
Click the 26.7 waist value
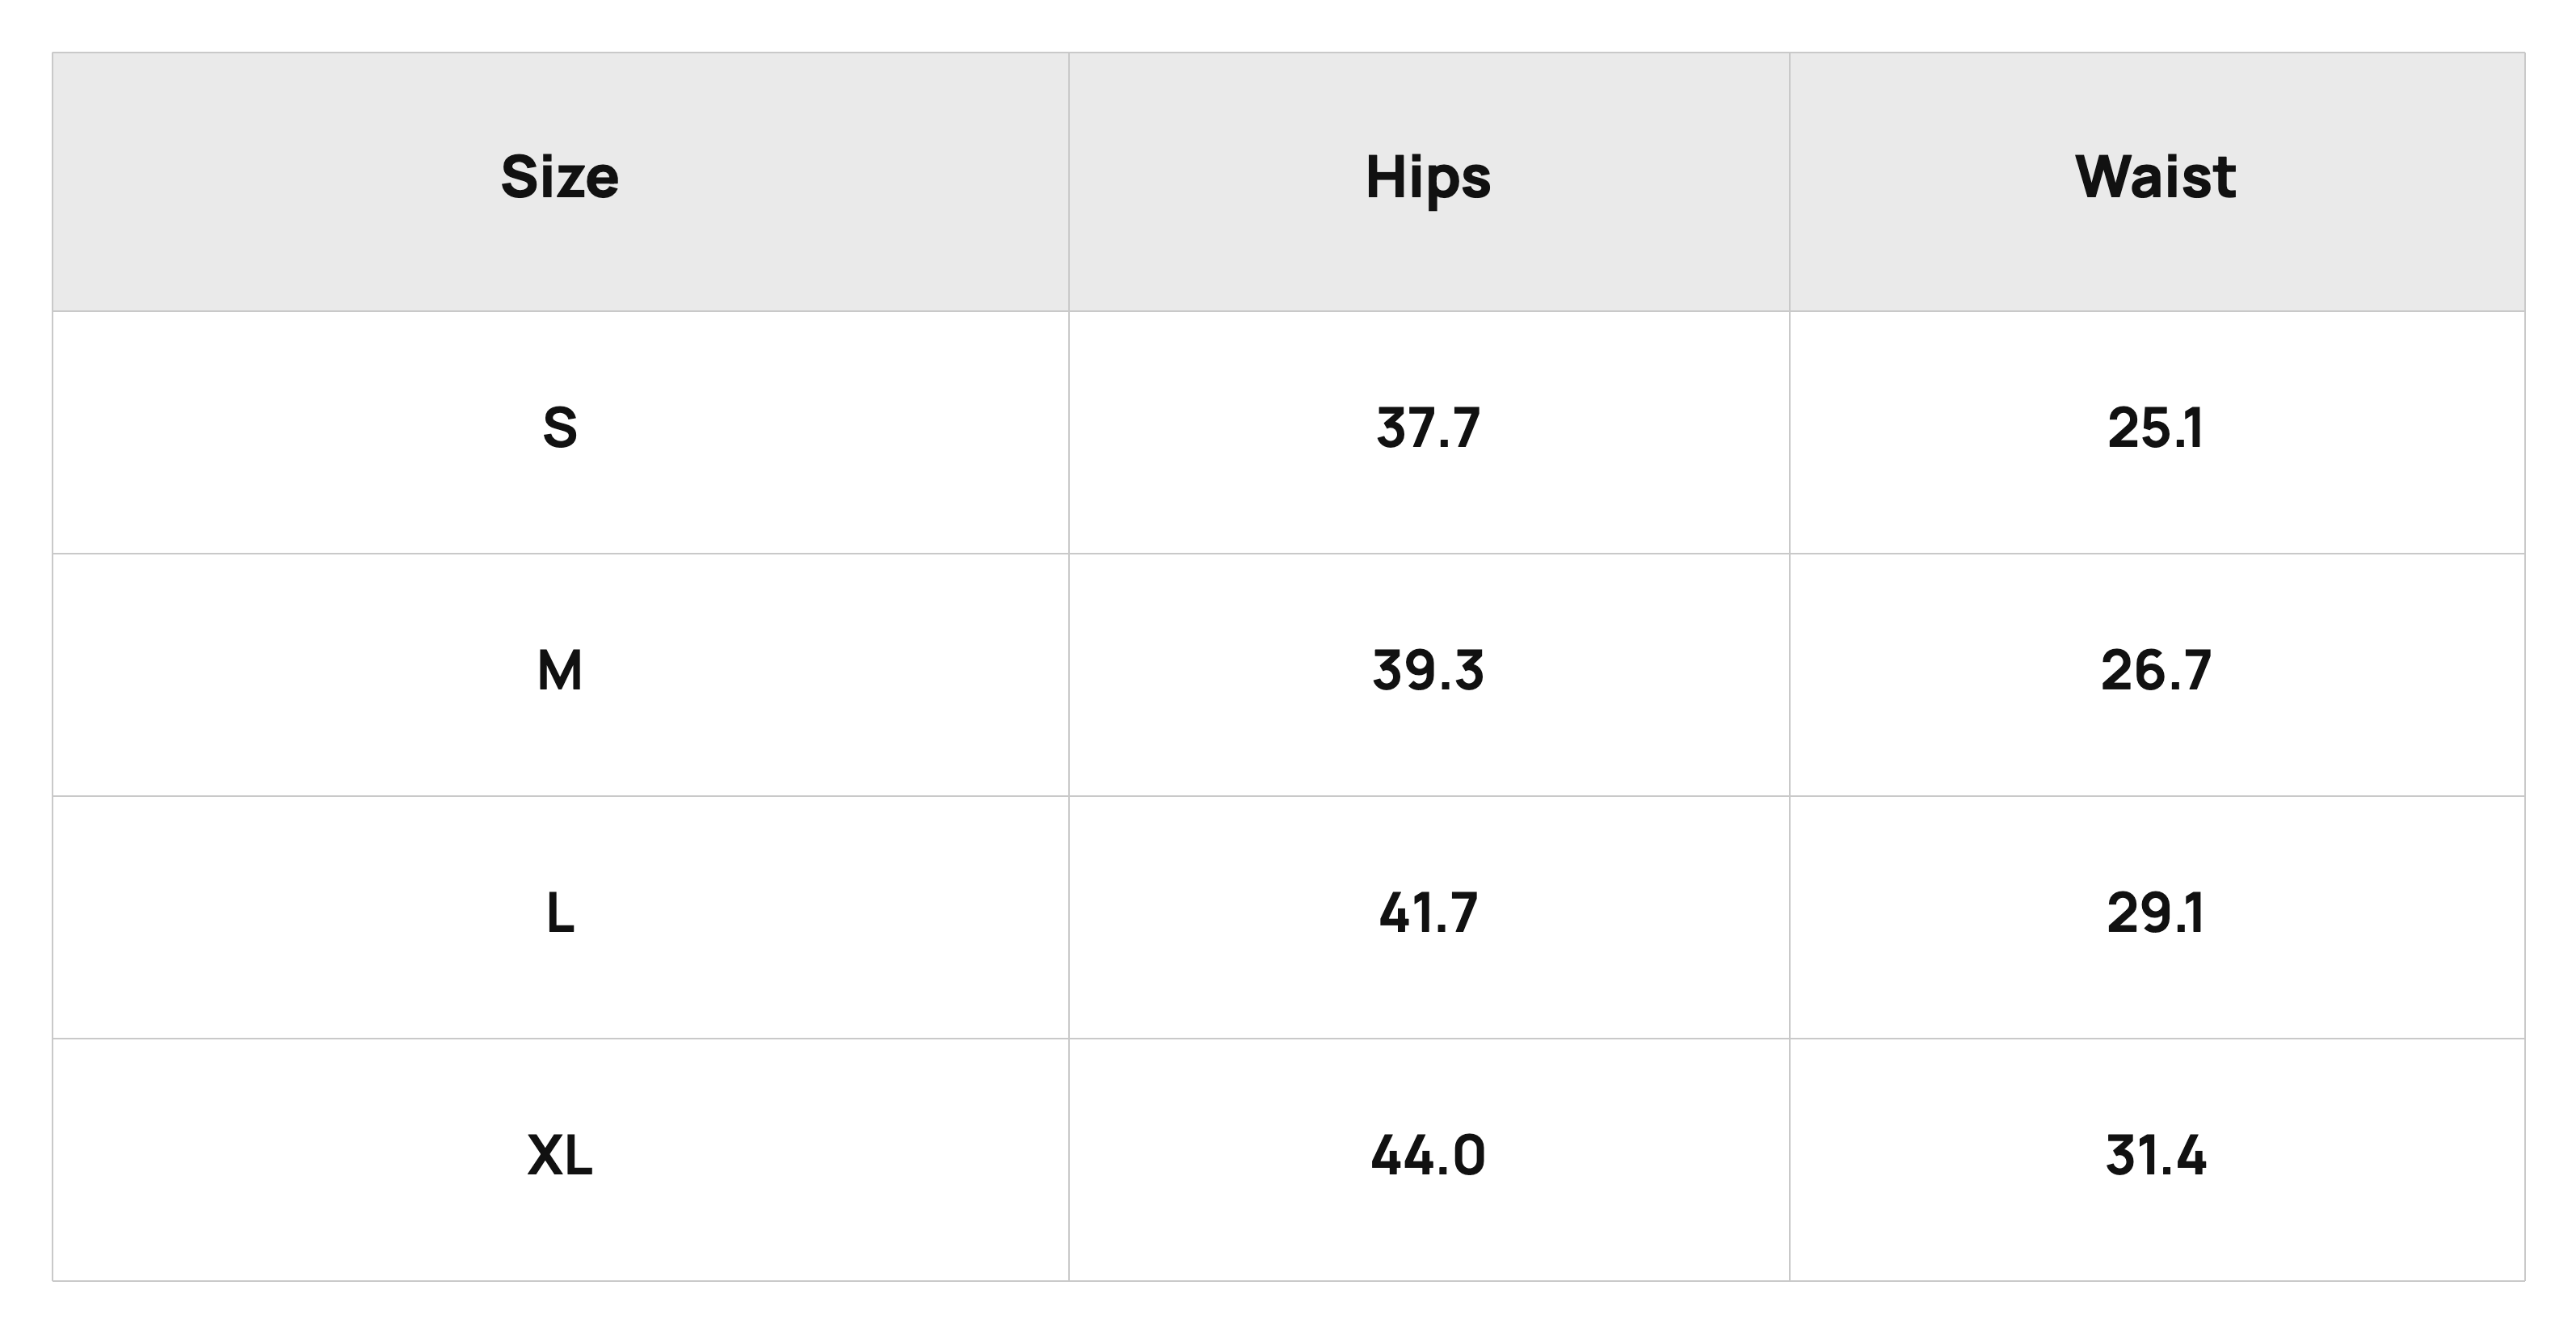(x=2156, y=671)
